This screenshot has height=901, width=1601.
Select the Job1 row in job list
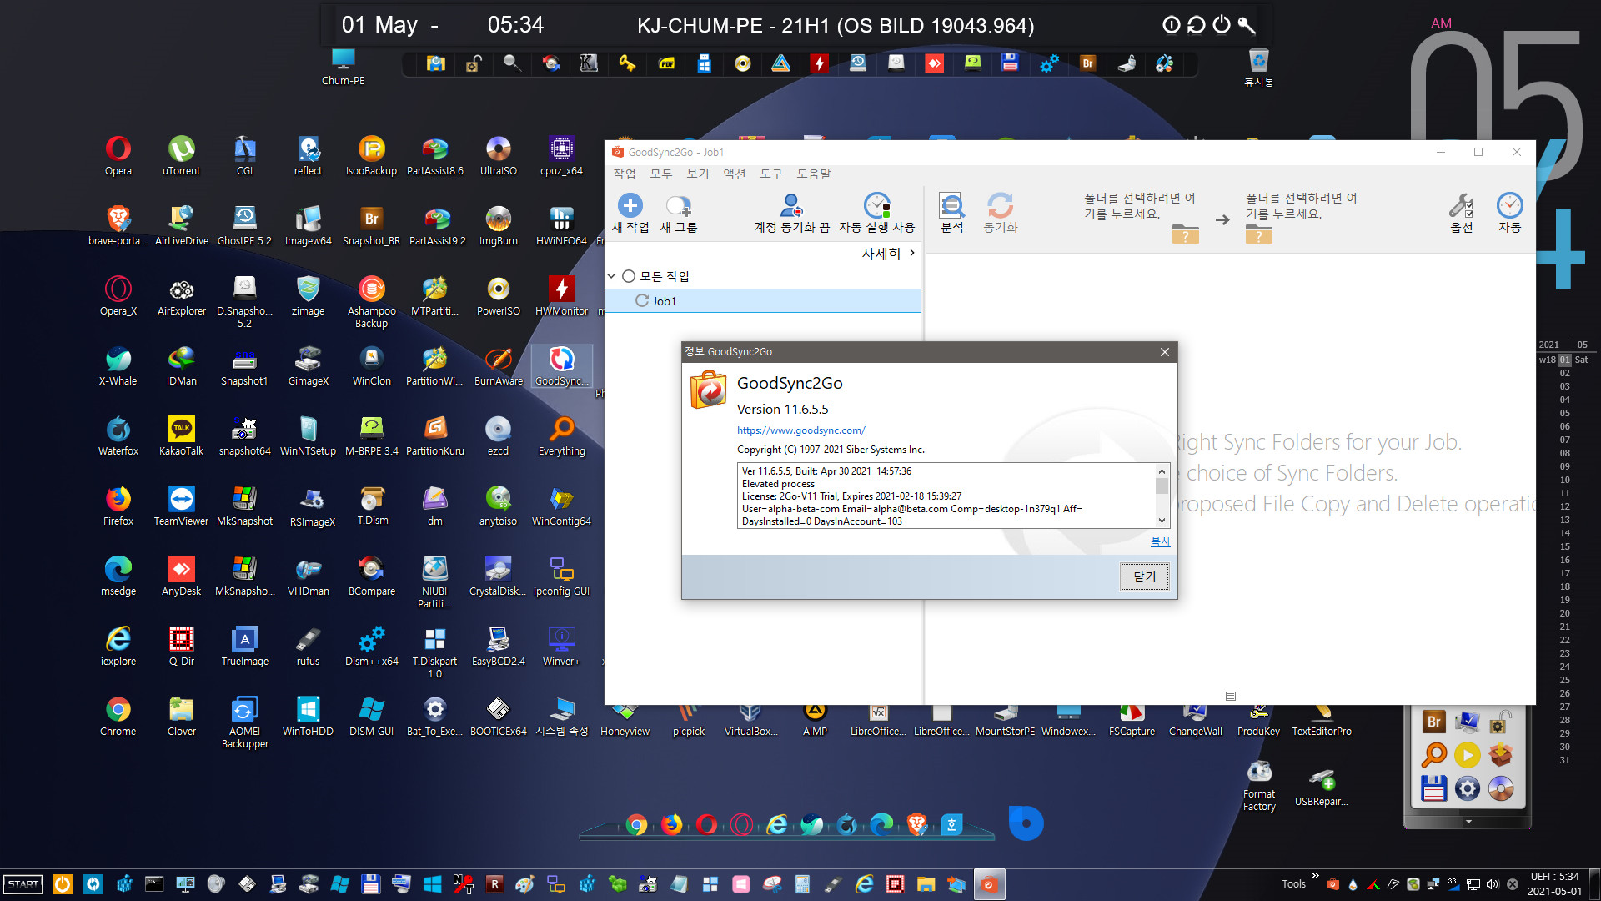click(x=763, y=300)
